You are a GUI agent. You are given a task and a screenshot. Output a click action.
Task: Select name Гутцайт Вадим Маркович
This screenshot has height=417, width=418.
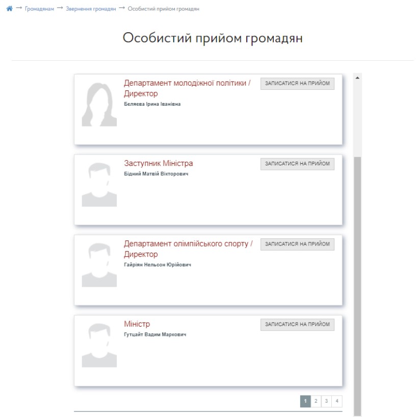pyautogui.click(x=155, y=334)
